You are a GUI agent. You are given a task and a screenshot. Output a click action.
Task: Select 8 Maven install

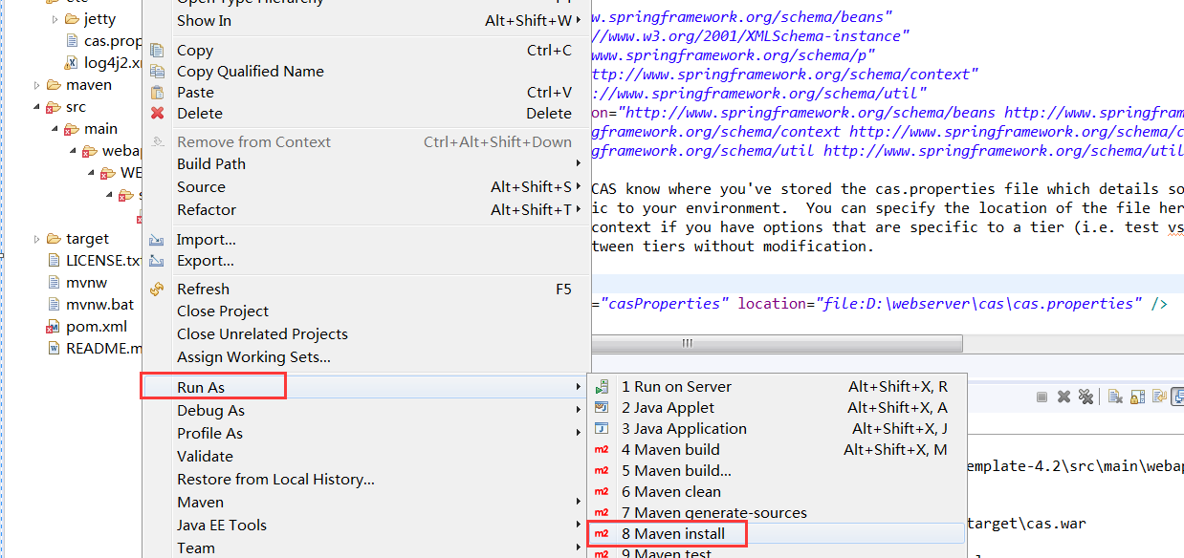pos(777,533)
